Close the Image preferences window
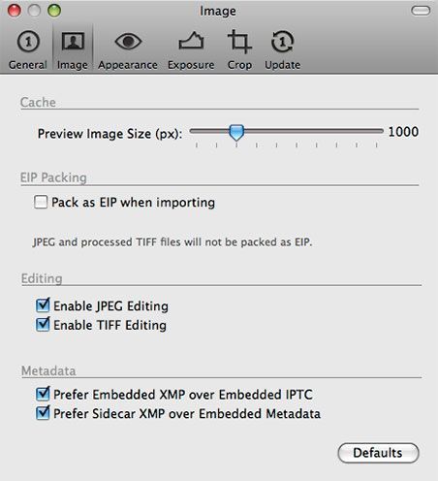 pos(15,11)
